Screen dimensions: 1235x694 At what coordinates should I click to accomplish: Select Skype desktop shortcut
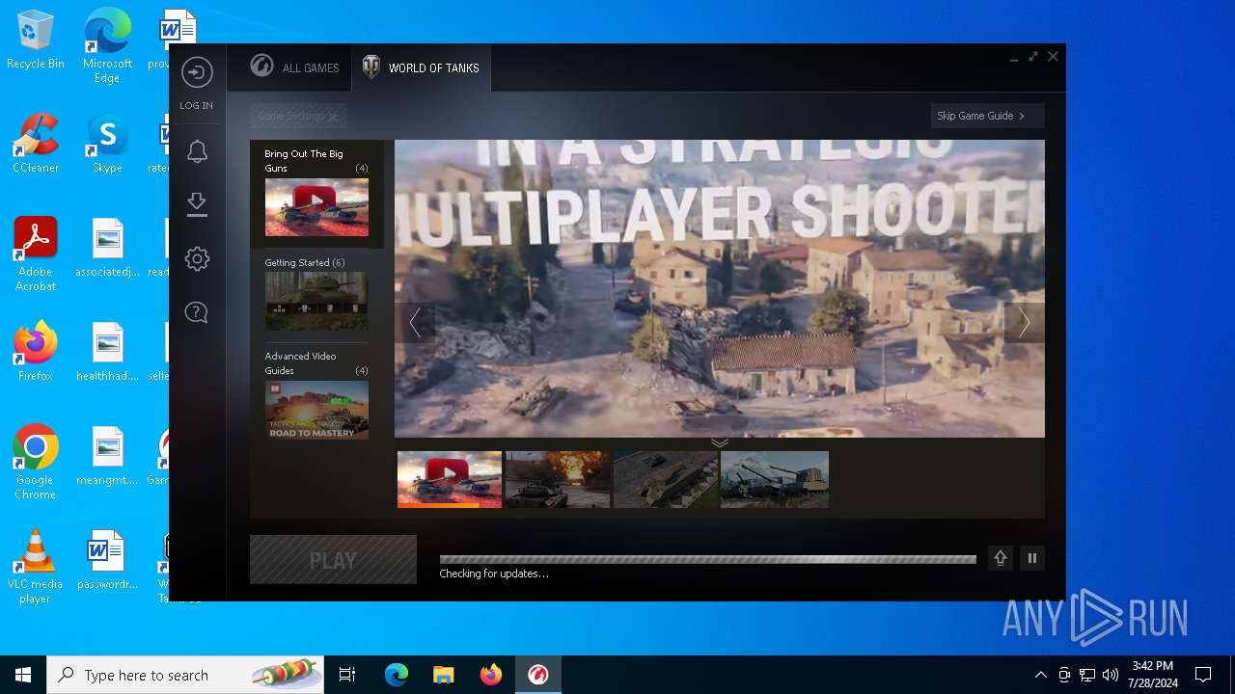click(107, 143)
